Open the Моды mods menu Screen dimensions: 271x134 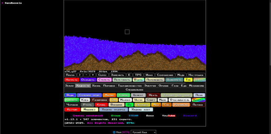click(x=181, y=75)
